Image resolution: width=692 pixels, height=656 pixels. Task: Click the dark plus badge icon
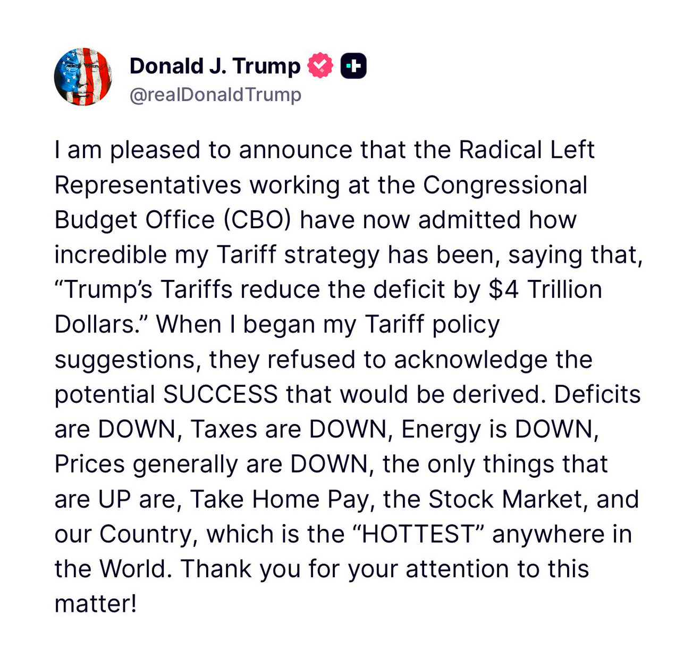click(353, 66)
